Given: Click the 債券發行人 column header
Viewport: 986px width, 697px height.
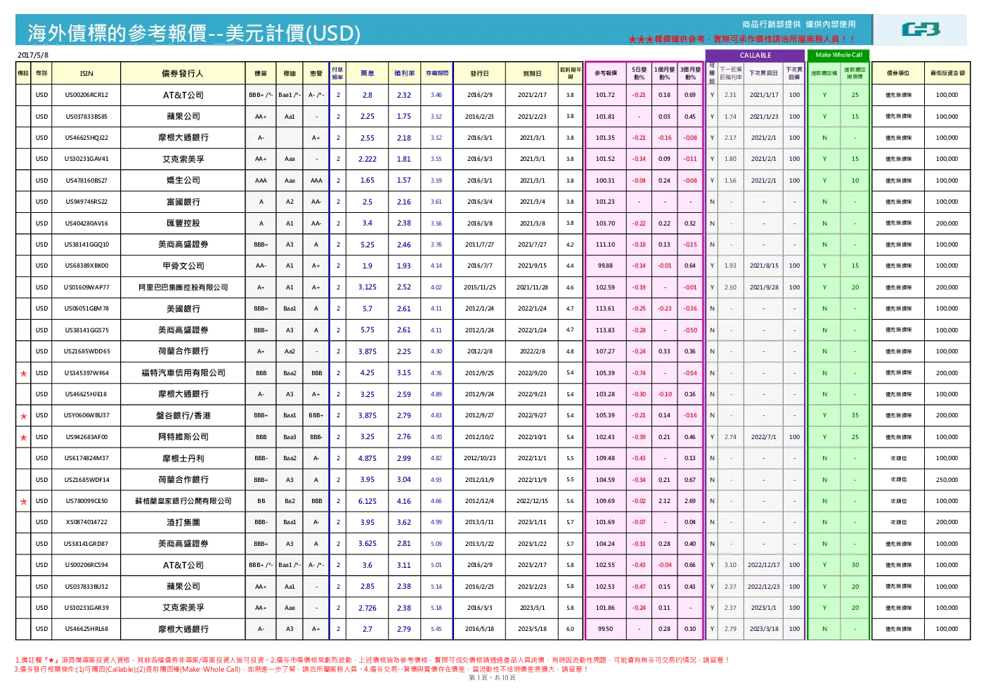Looking at the screenshot, I should (183, 73).
